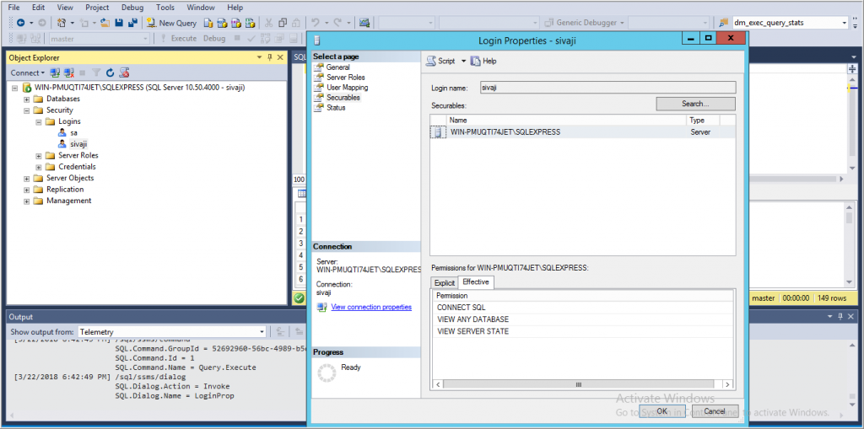Pin the Object Explorer panel with pushpin
864x429 pixels.
(270, 57)
